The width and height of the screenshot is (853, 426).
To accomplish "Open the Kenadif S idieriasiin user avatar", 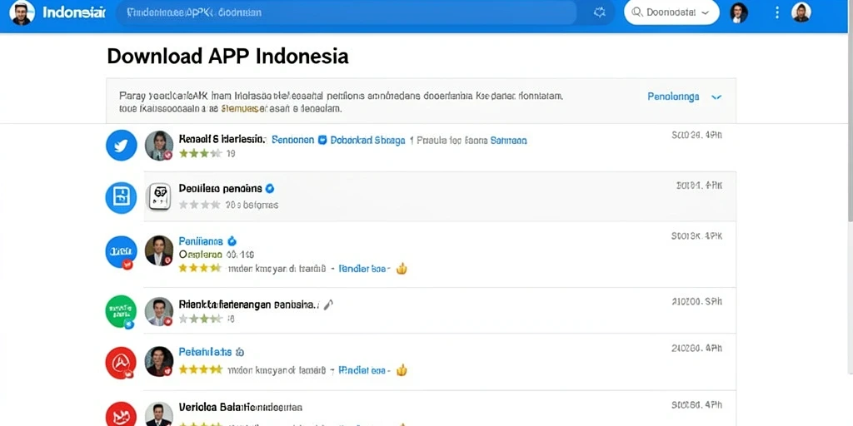I will point(159,146).
